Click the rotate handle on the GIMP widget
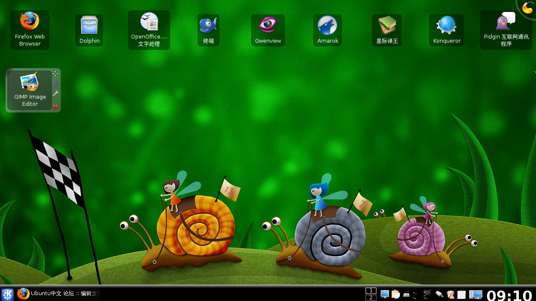This screenshot has width=536, height=301. [55, 84]
